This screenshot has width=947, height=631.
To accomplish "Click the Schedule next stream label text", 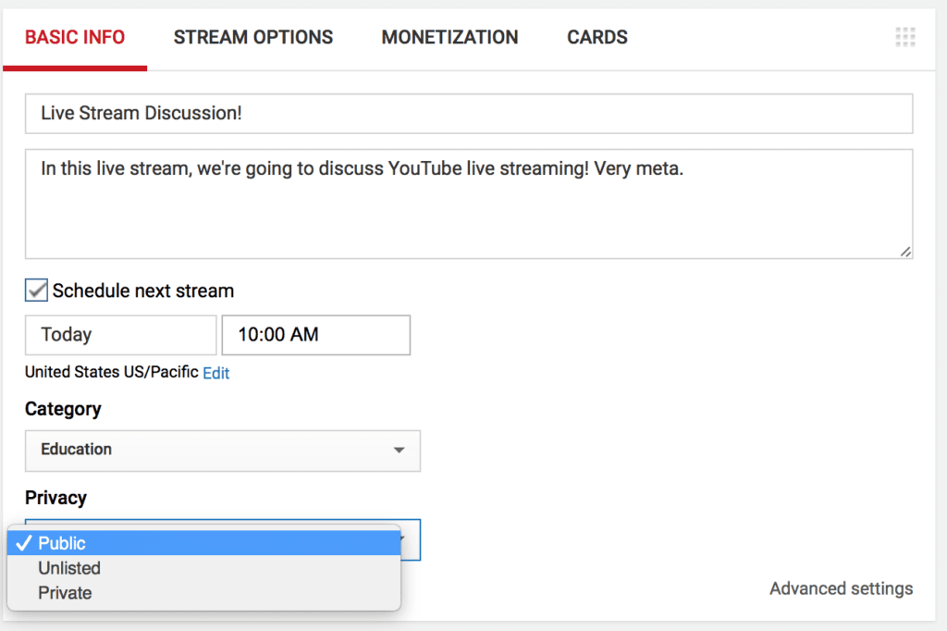I will pyautogui.click(x=143, y=291).
